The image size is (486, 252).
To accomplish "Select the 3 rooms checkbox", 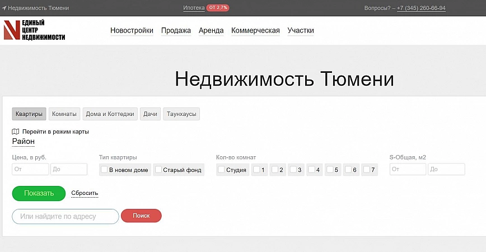I will 293,170.
